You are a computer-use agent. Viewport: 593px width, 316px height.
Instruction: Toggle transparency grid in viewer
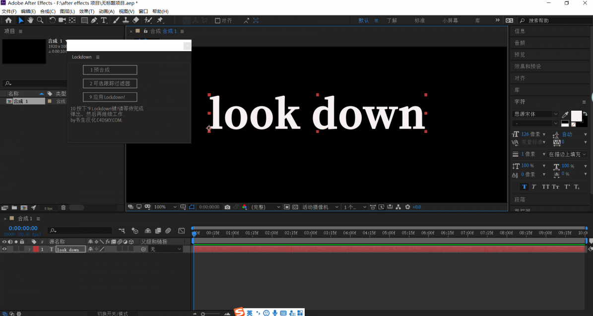click(295, 207)
